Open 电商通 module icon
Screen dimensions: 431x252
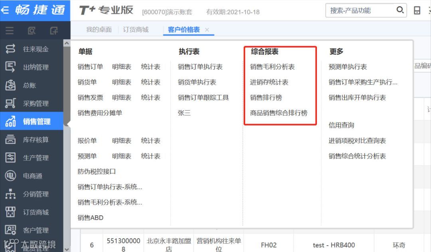10,176
